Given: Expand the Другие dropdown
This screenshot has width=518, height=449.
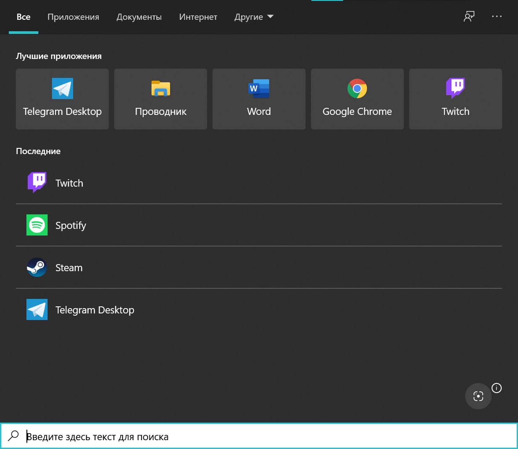Looking at the screenshot, I should [254, 17].
